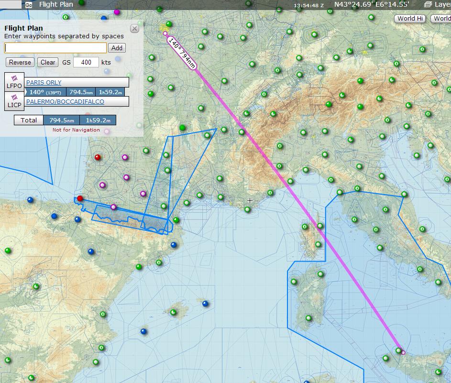Click the waypoint entry field
This screenshot has width=451, height=383.
(55, 48)
